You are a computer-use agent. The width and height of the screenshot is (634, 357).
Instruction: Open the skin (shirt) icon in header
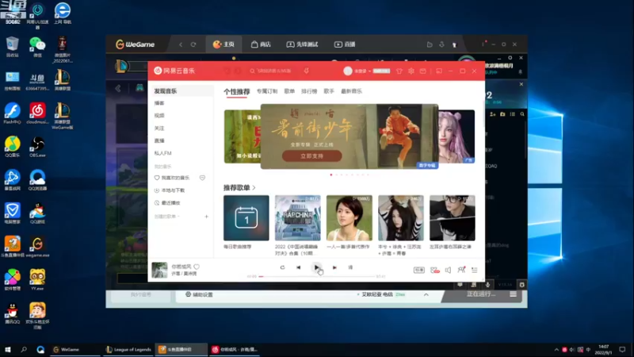point(399,71)
